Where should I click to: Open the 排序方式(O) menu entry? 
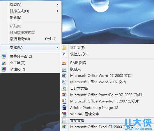(x=31, y=11)
